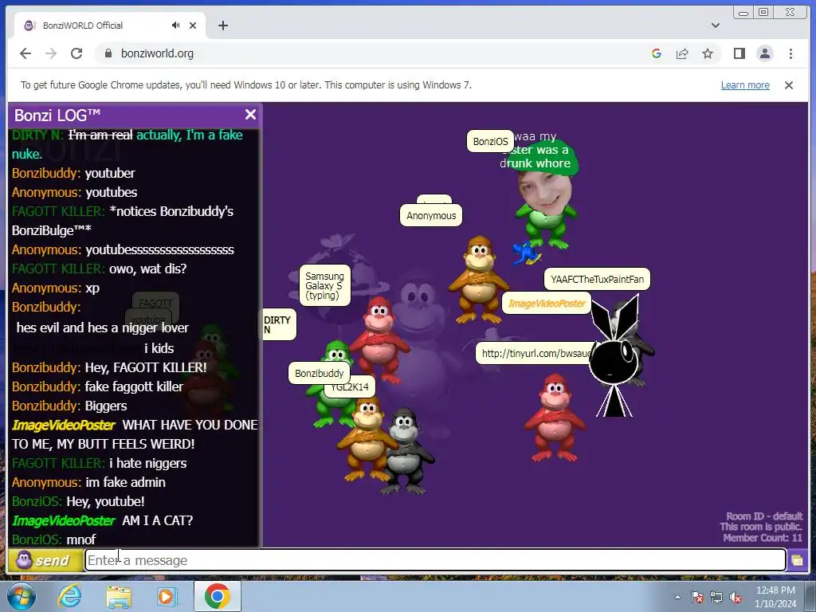Open Chrome three-dot menu
Image resolution: width=816 pixels, height=612 pixels.
(790, 53)
